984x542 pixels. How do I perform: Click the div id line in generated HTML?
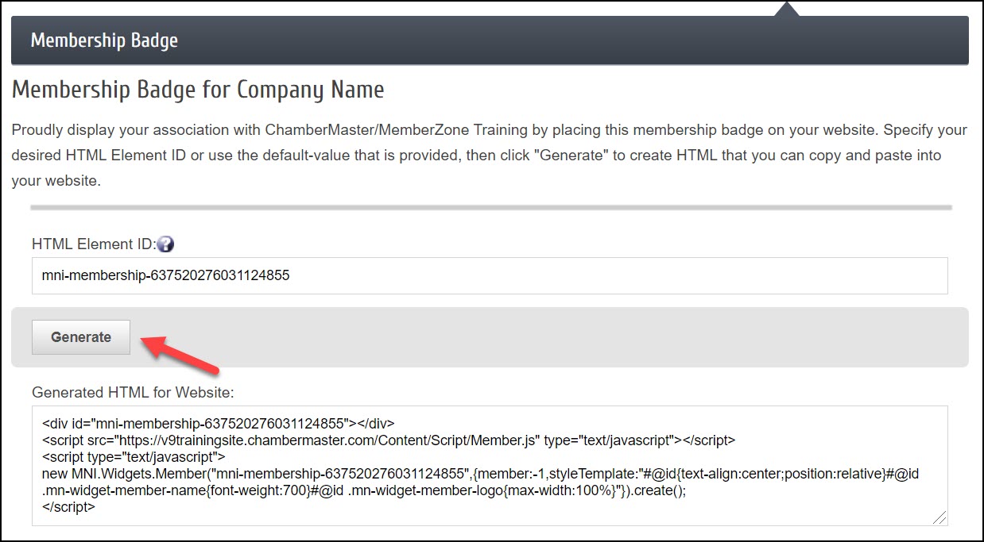tap(218, 423)
